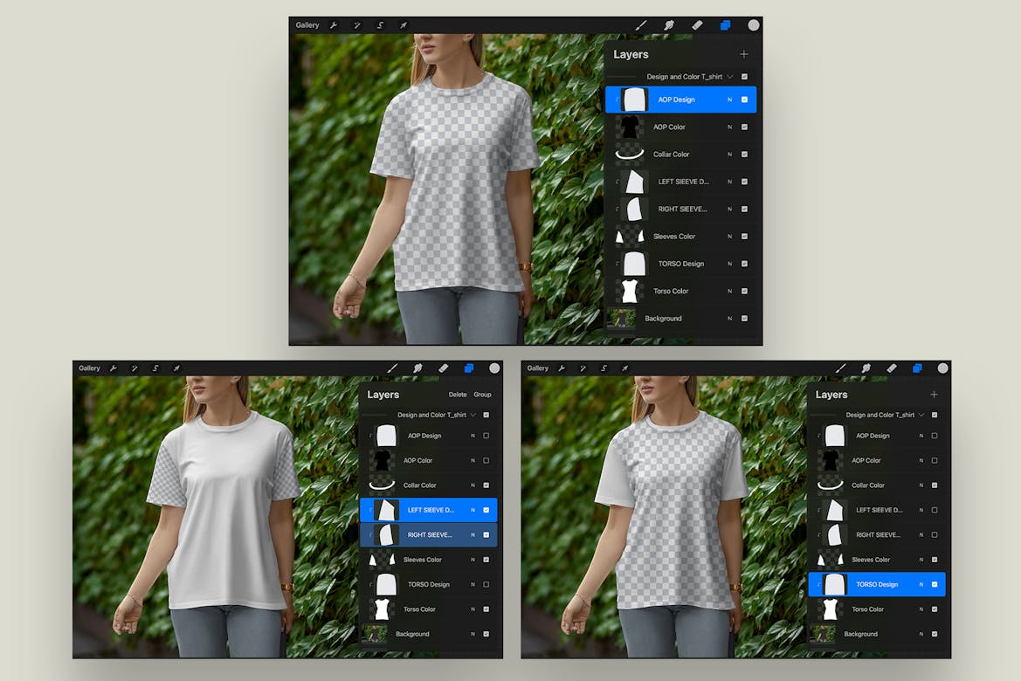This screenshot has width=1021, height=681.
Task: Select the Smudge tool icon
Action: tap(669, 25)
